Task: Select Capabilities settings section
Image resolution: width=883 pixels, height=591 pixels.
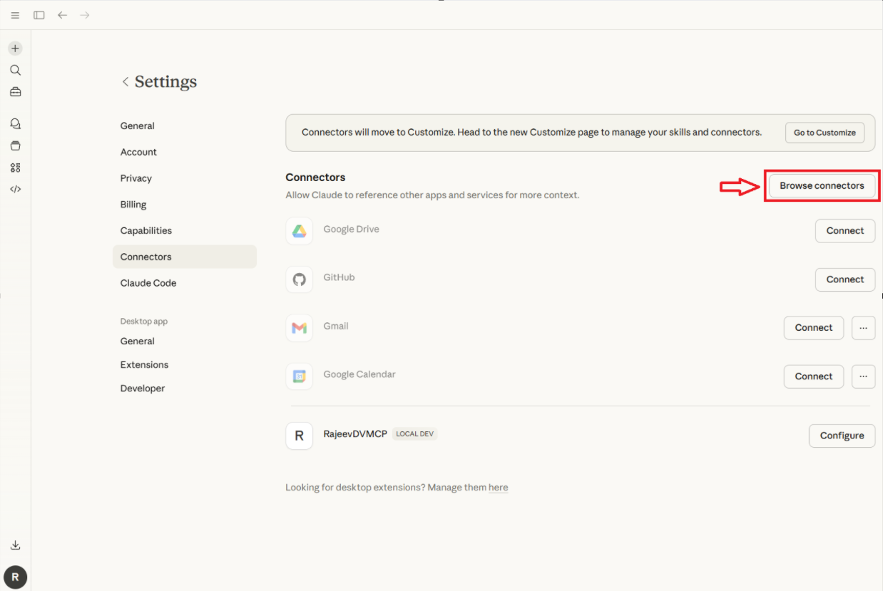Action: [146, 231]
